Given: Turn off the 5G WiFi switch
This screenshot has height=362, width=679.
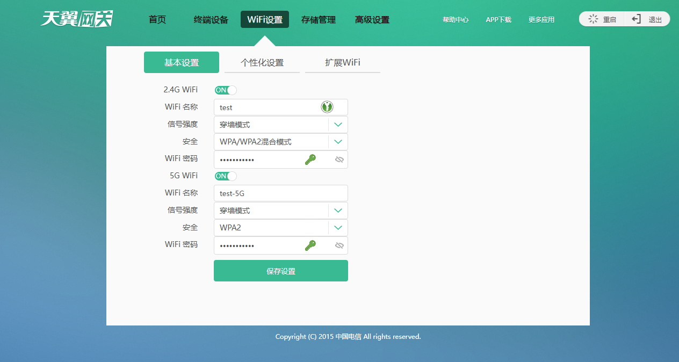Looking at the screenshot, I should (x=226, y=176).
